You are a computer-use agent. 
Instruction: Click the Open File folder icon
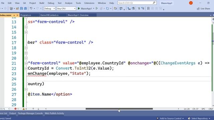tap(17, 8)
